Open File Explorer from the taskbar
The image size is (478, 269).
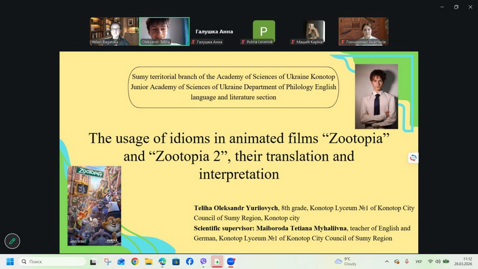tap(148, 262)
